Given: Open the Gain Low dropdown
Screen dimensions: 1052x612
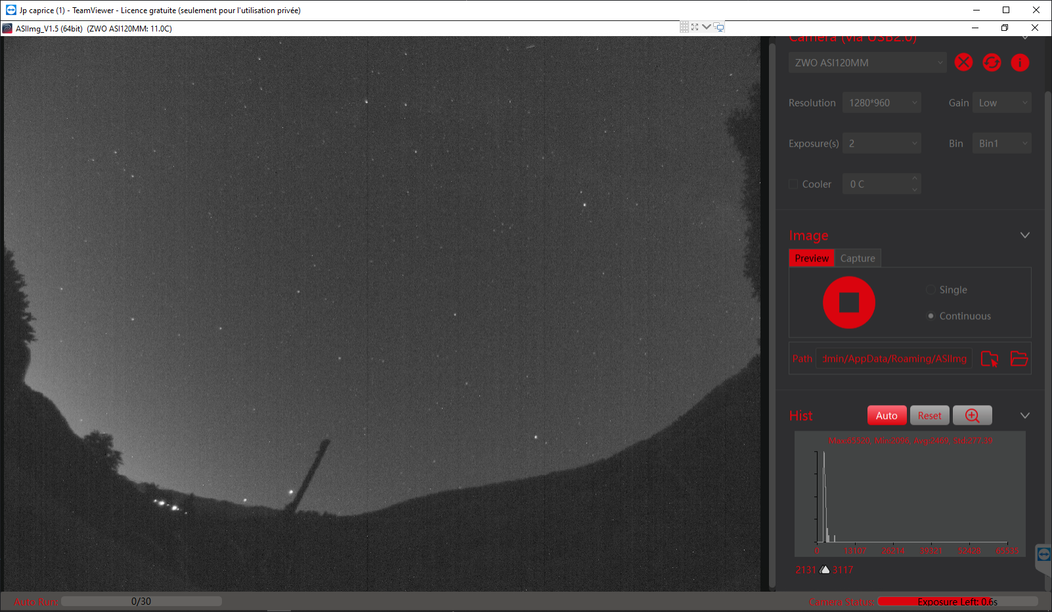Looking at the screenshot, I should (x=1002, y=103).
